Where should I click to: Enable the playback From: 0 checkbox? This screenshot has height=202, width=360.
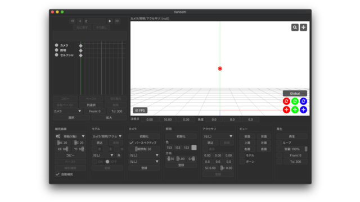click(279, 155)
